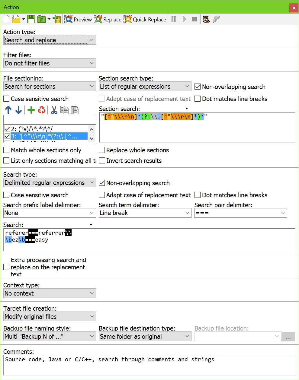
Task: Open the Search pair delimiter dropdown
Action: (x=283, y=213)
